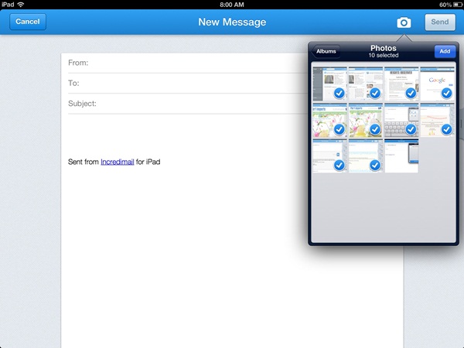Uncheck the first photo in the third row
This screenshot has height=348, width=464.
329,155
